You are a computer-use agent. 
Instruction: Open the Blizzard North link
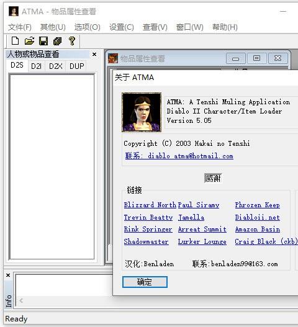click(150, 205)
